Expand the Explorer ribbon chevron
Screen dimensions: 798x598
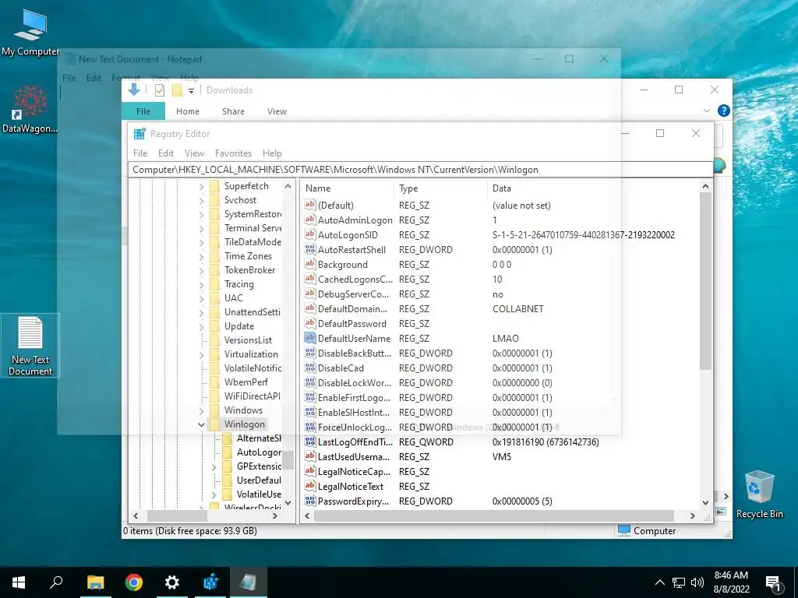(x=706, y=111)
